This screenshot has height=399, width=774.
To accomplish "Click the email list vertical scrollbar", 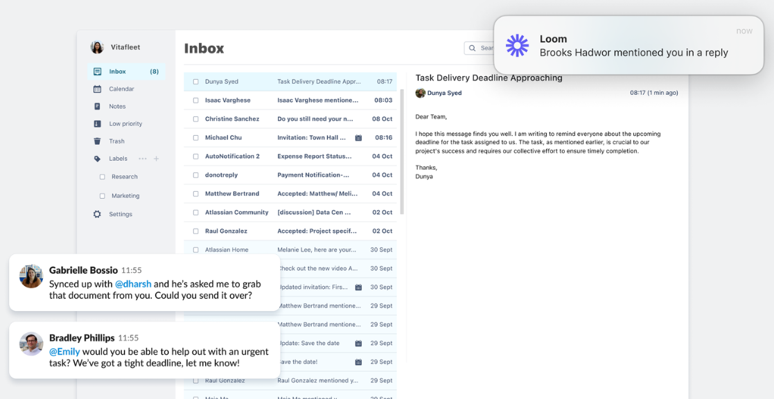I will pos(402,152).
